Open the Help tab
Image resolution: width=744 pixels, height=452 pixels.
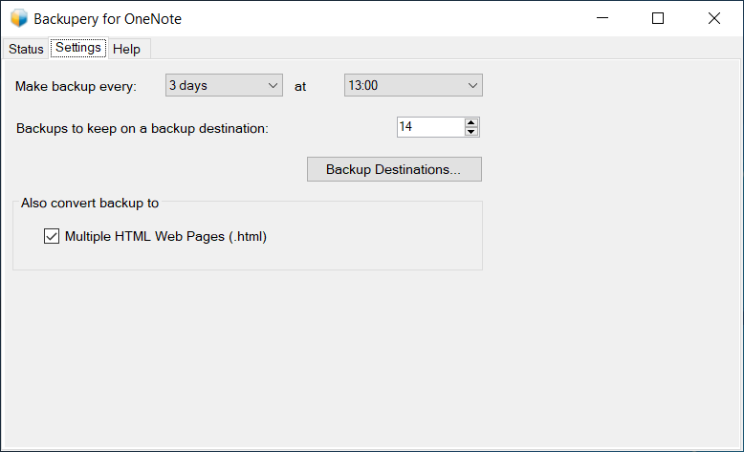[126, 49]
